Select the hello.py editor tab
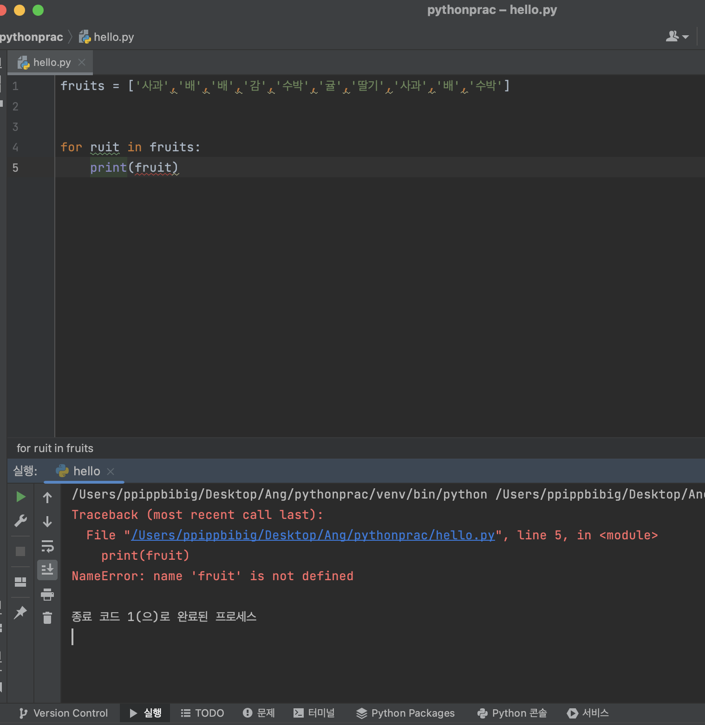This screenshot has width=705, height=725. pyautogui.click(x=51, y=62)
